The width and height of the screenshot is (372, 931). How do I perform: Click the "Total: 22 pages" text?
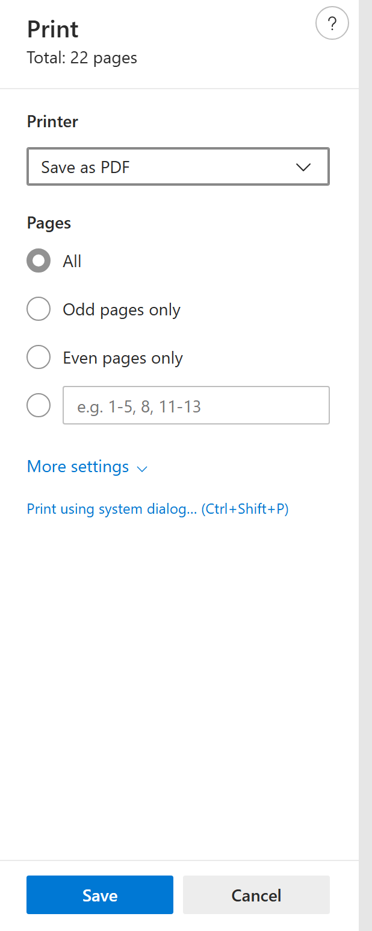coord(82,58)
